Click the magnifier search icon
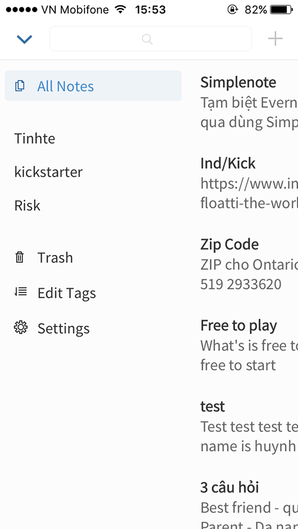The height and width of the screenshot is (529, 298). tap(147, 39)
